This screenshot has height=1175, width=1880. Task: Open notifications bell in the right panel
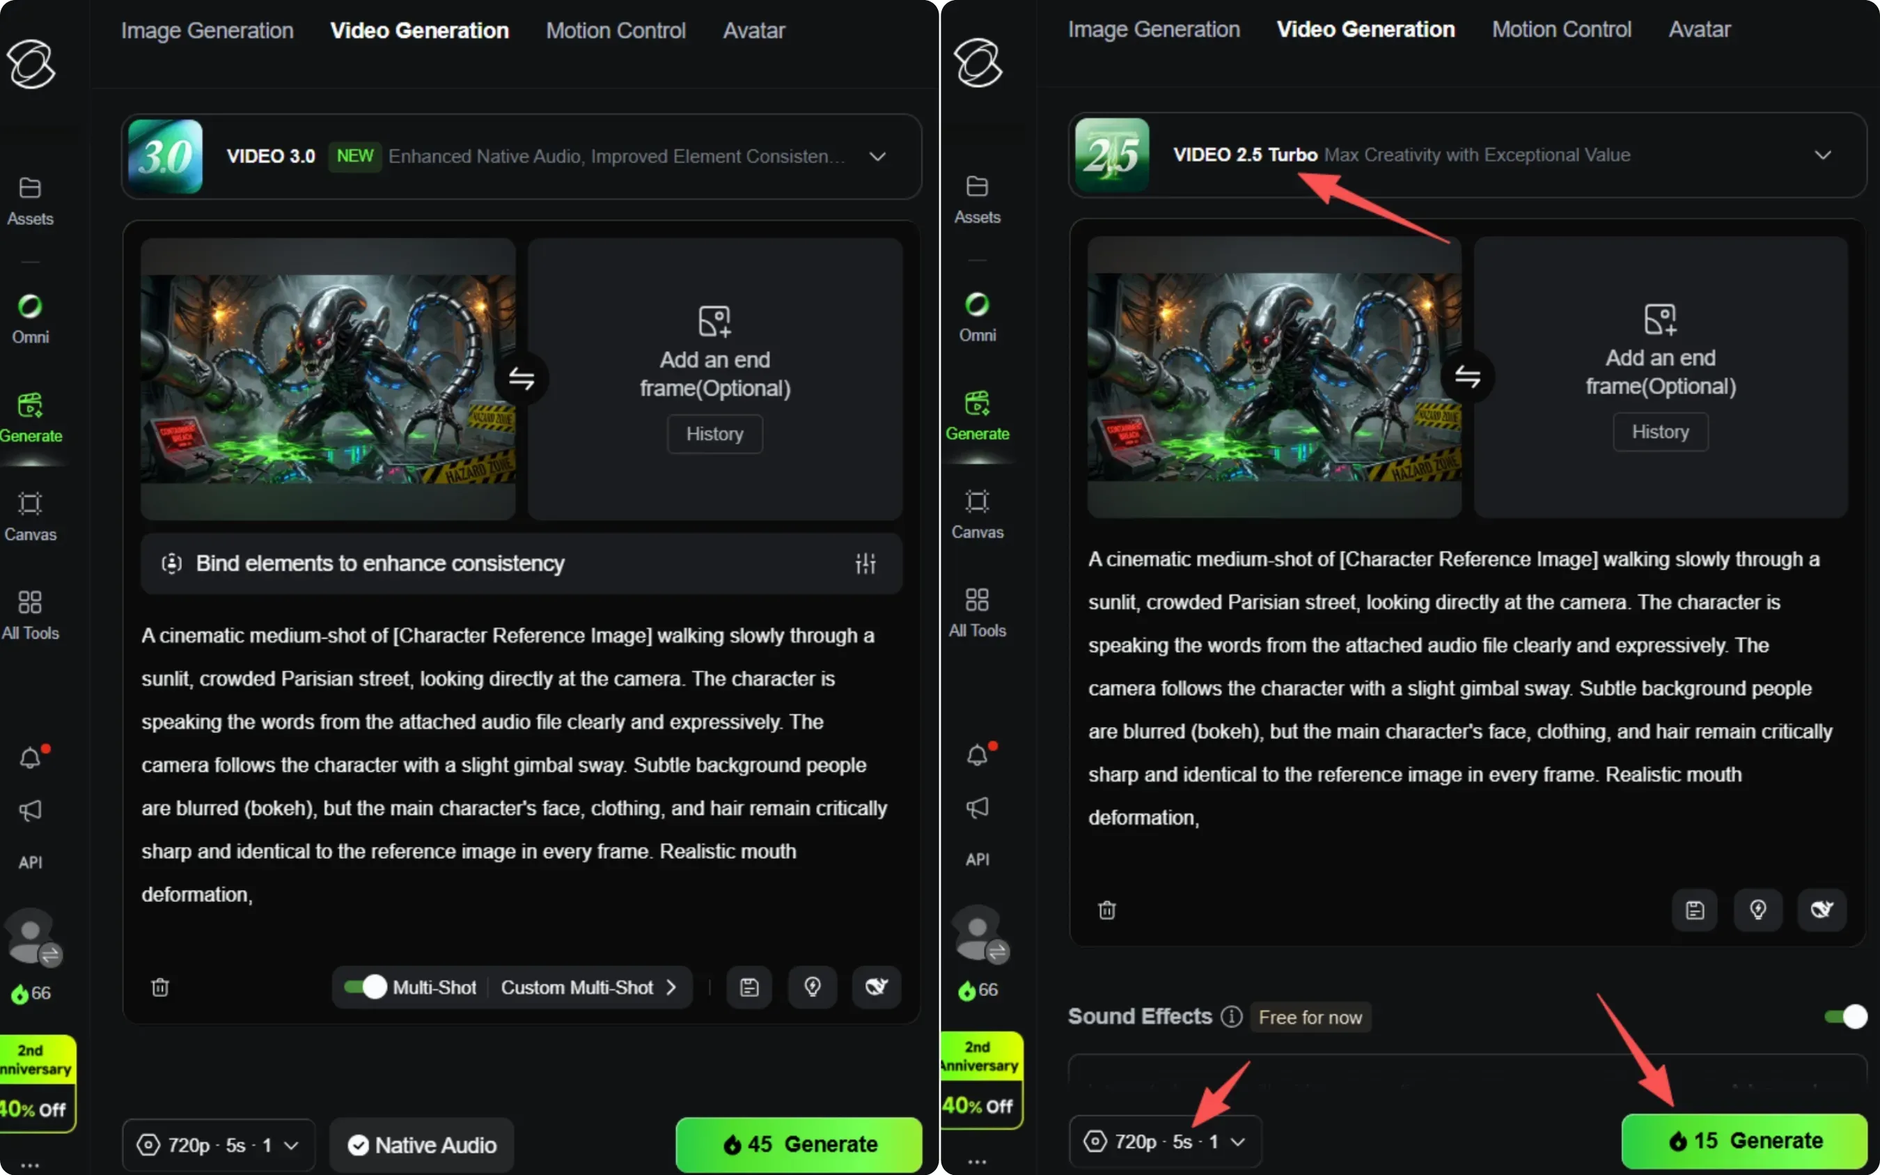point(978,754)
